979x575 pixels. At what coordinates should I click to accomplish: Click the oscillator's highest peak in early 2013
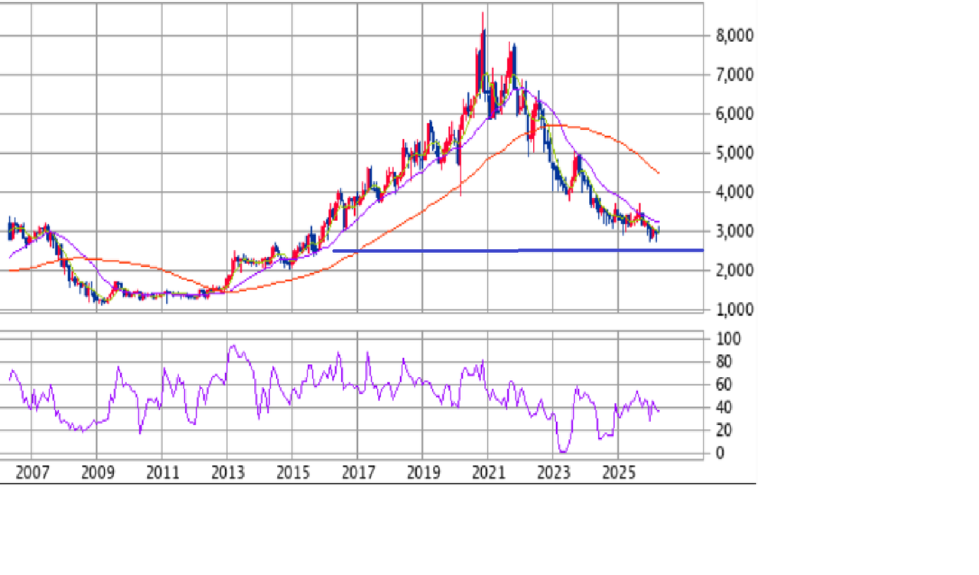232,346
